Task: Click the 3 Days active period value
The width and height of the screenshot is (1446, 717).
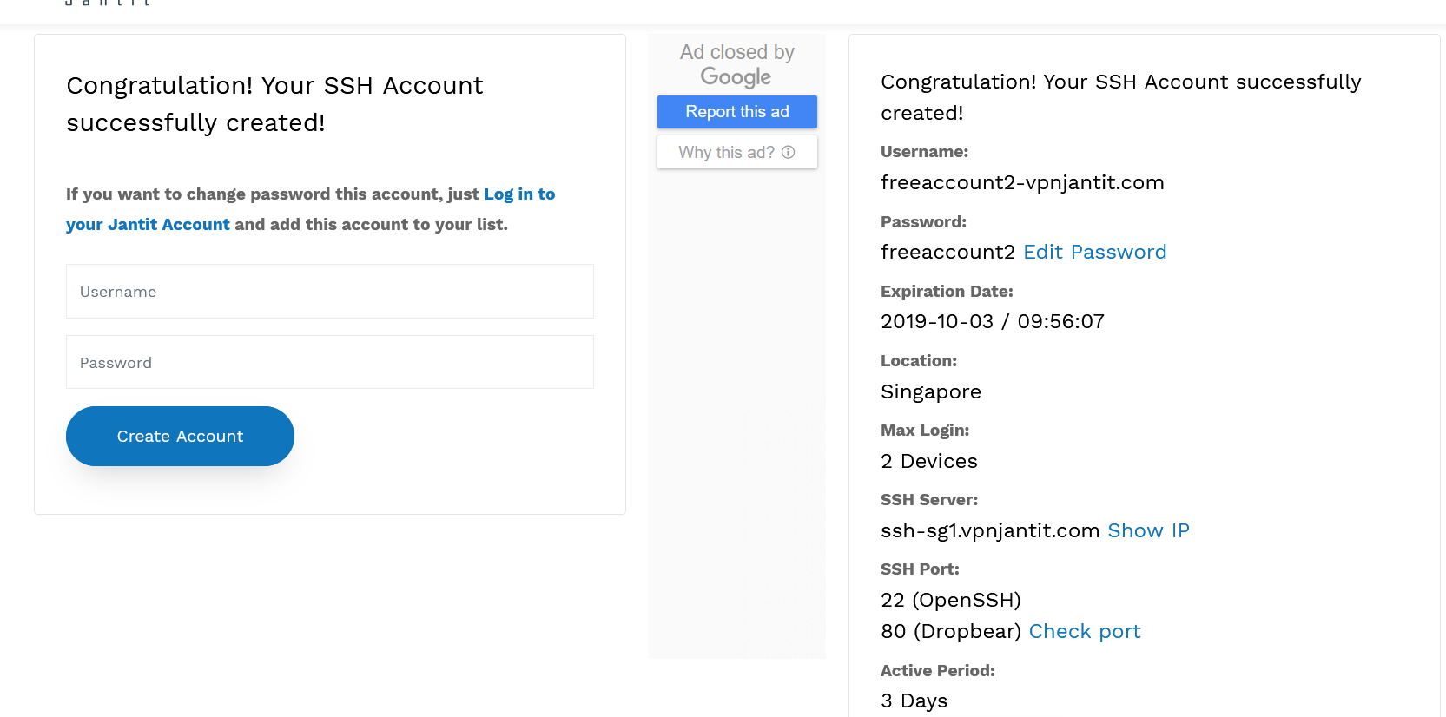Action: click(x=914, y=701)
